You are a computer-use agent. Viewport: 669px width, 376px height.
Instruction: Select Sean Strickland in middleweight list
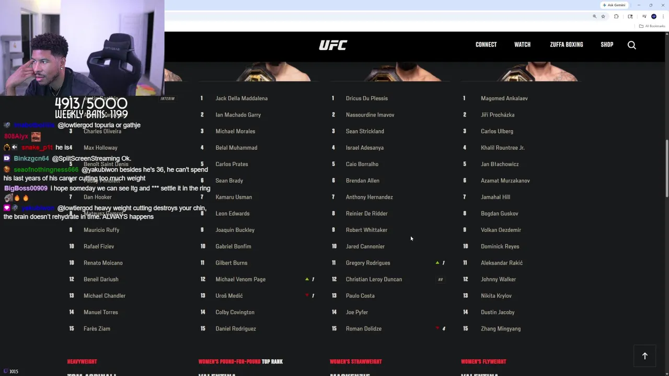pos(365,131)
